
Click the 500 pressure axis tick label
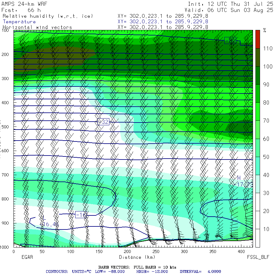click(x=5, y=127)
